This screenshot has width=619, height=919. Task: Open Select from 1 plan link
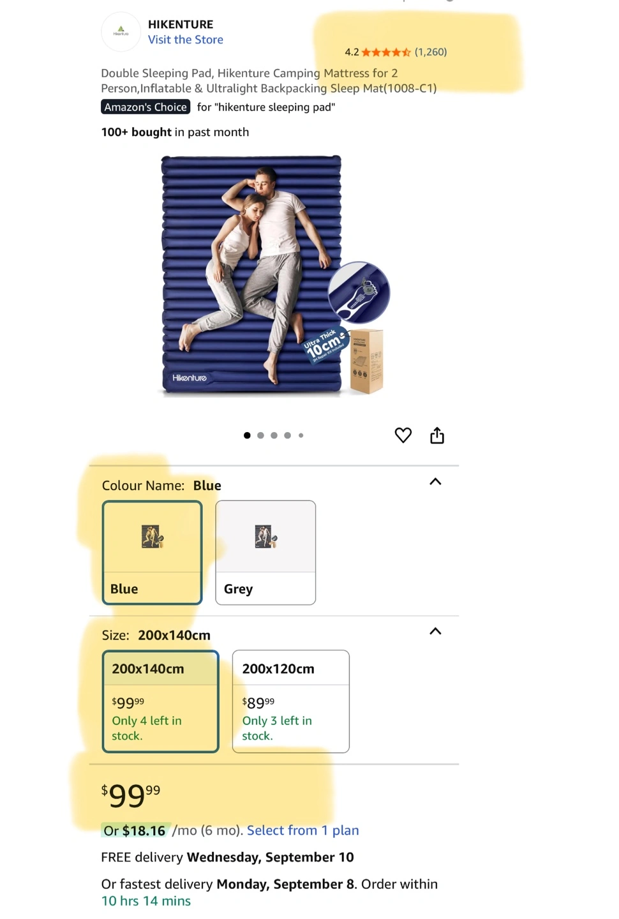(x=303, y=830)
